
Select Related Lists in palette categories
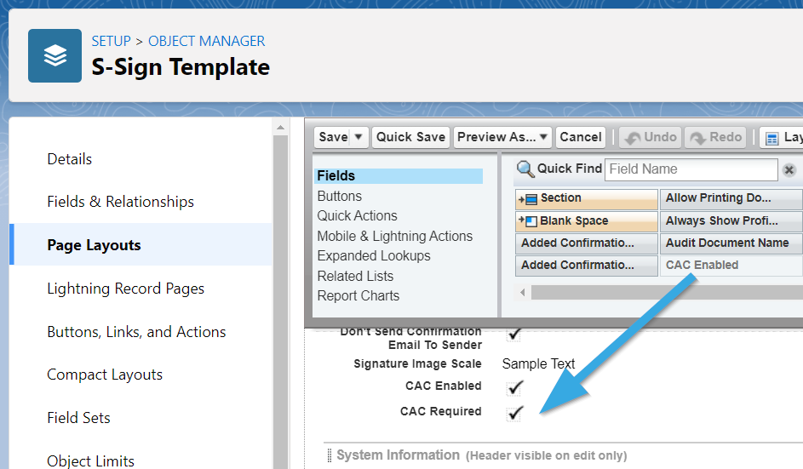click(355, 276)
